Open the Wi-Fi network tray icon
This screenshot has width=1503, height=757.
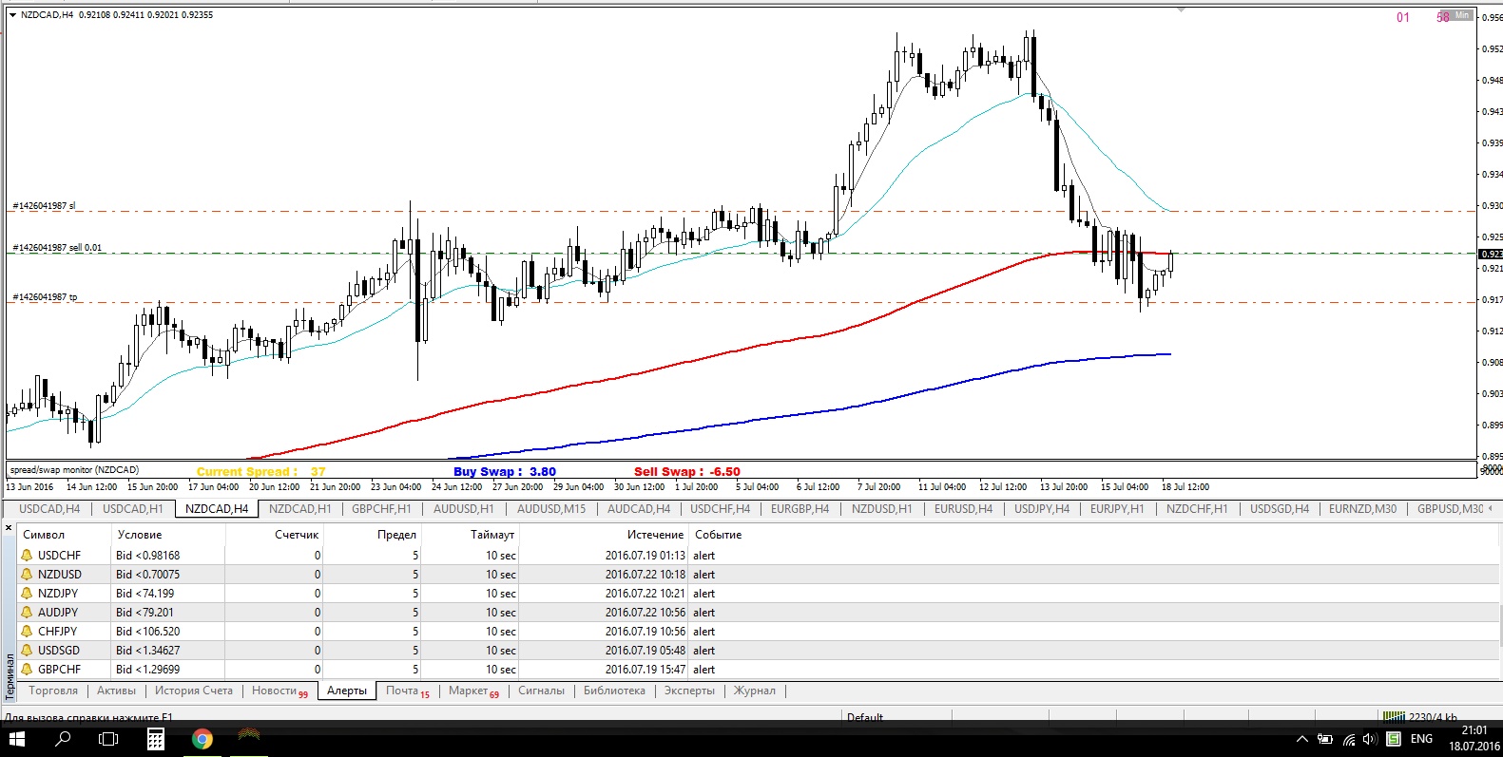tap(1348, 739)
